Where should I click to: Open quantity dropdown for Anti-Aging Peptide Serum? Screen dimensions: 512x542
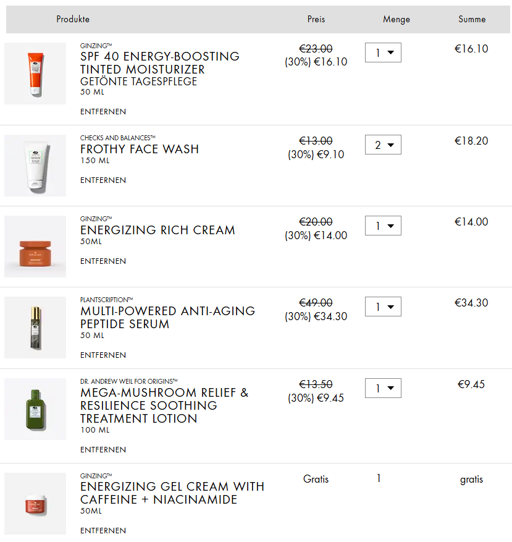[383, 307]
